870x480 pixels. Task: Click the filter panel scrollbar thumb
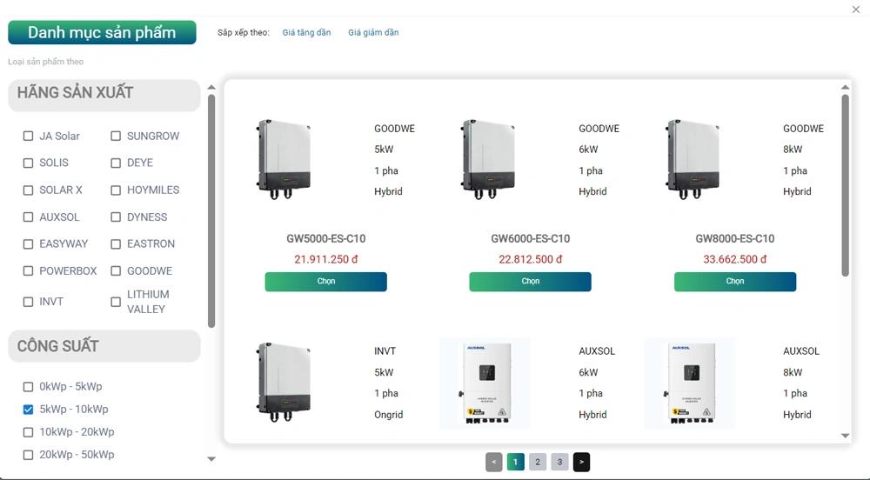(211, 211)
